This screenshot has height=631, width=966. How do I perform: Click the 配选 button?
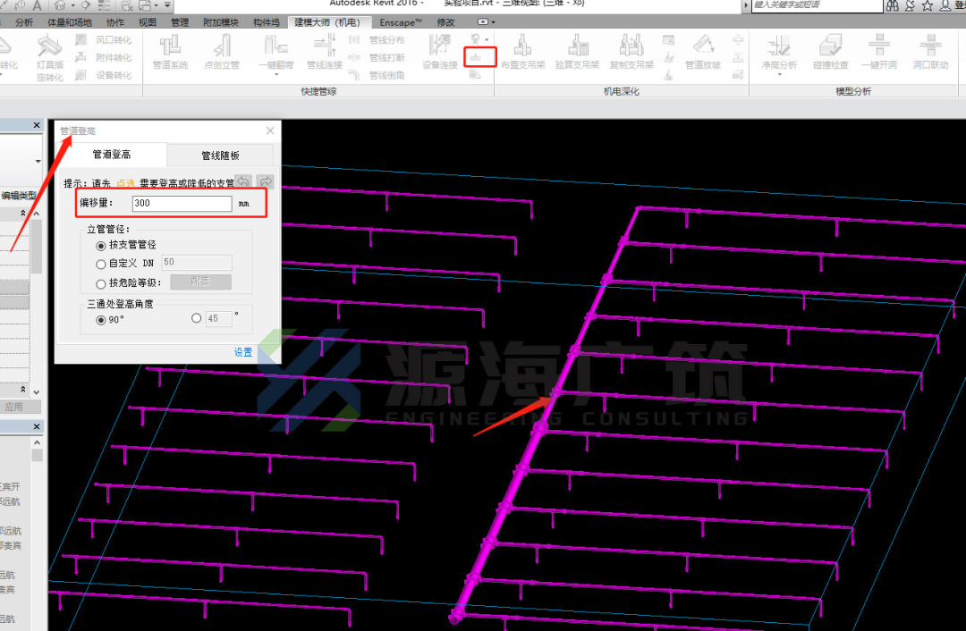pos(201,282)
